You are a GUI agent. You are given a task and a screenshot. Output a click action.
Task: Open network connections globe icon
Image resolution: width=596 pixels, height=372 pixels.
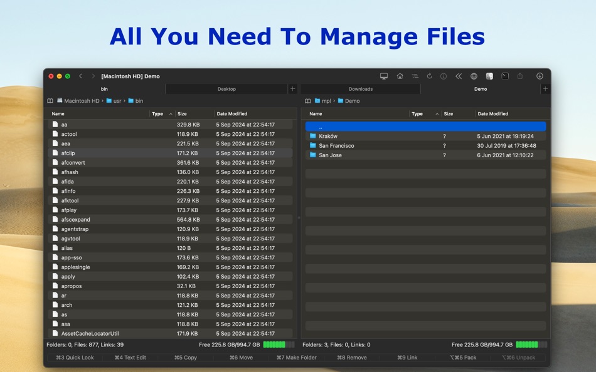point(474,76)
